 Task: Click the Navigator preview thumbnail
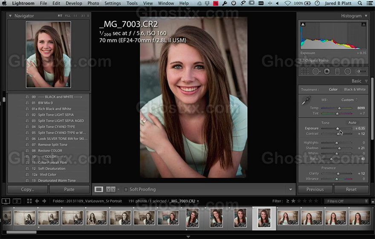click(48, 54)
